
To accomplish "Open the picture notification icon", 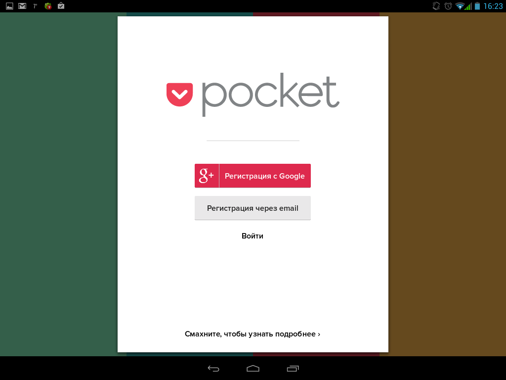I will pos(9,6).
